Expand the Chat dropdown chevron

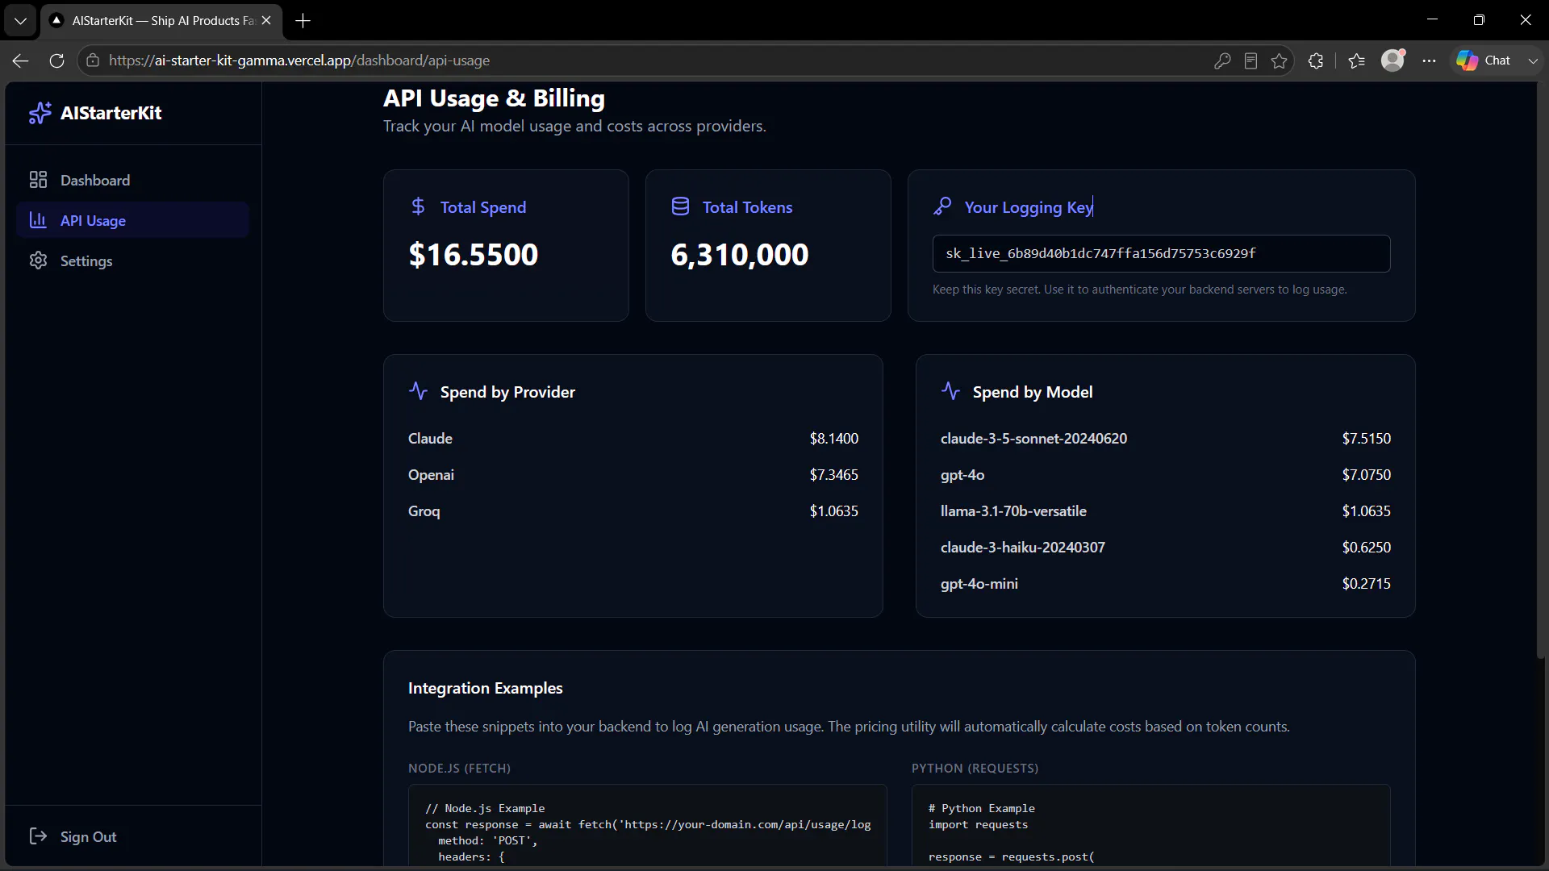click(x=1533, y=60)
